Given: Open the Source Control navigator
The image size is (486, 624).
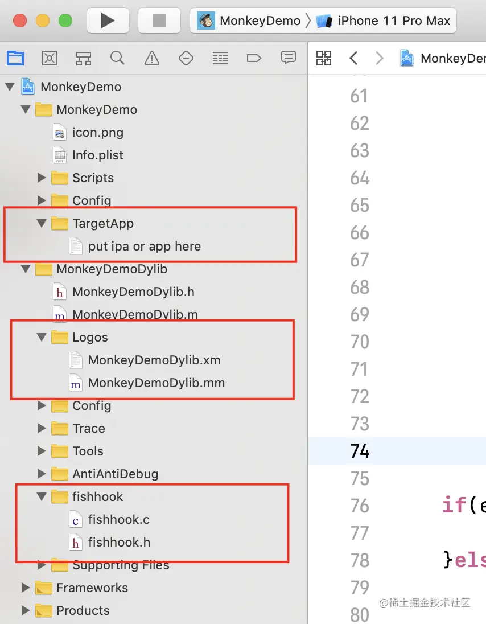Looking at the screenshot, I should pos(50,58).
